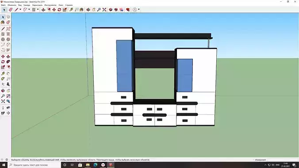Open the Нарисовать menu

point(37,5)
